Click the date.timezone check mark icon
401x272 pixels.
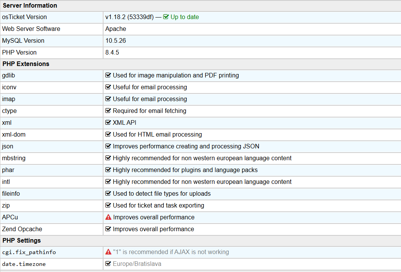[108, 264]
